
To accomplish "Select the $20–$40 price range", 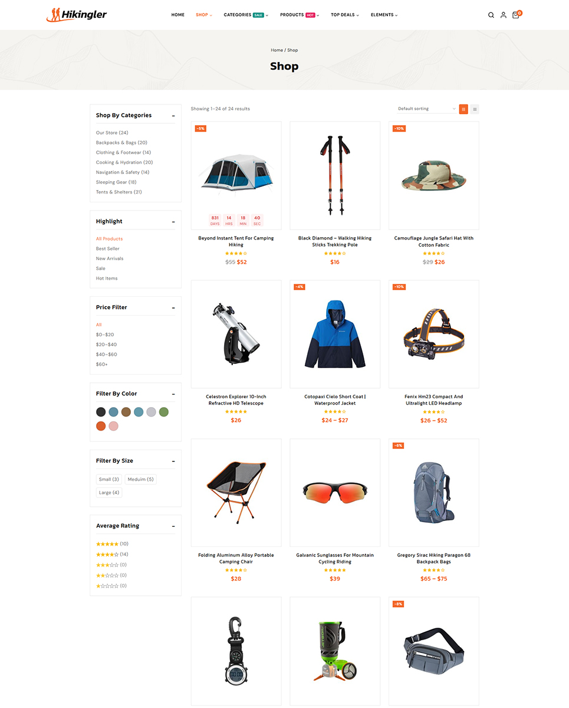I will point(107,345).
